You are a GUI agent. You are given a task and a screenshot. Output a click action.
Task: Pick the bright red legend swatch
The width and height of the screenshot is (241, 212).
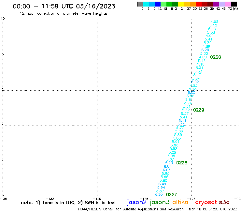point(199,4)
